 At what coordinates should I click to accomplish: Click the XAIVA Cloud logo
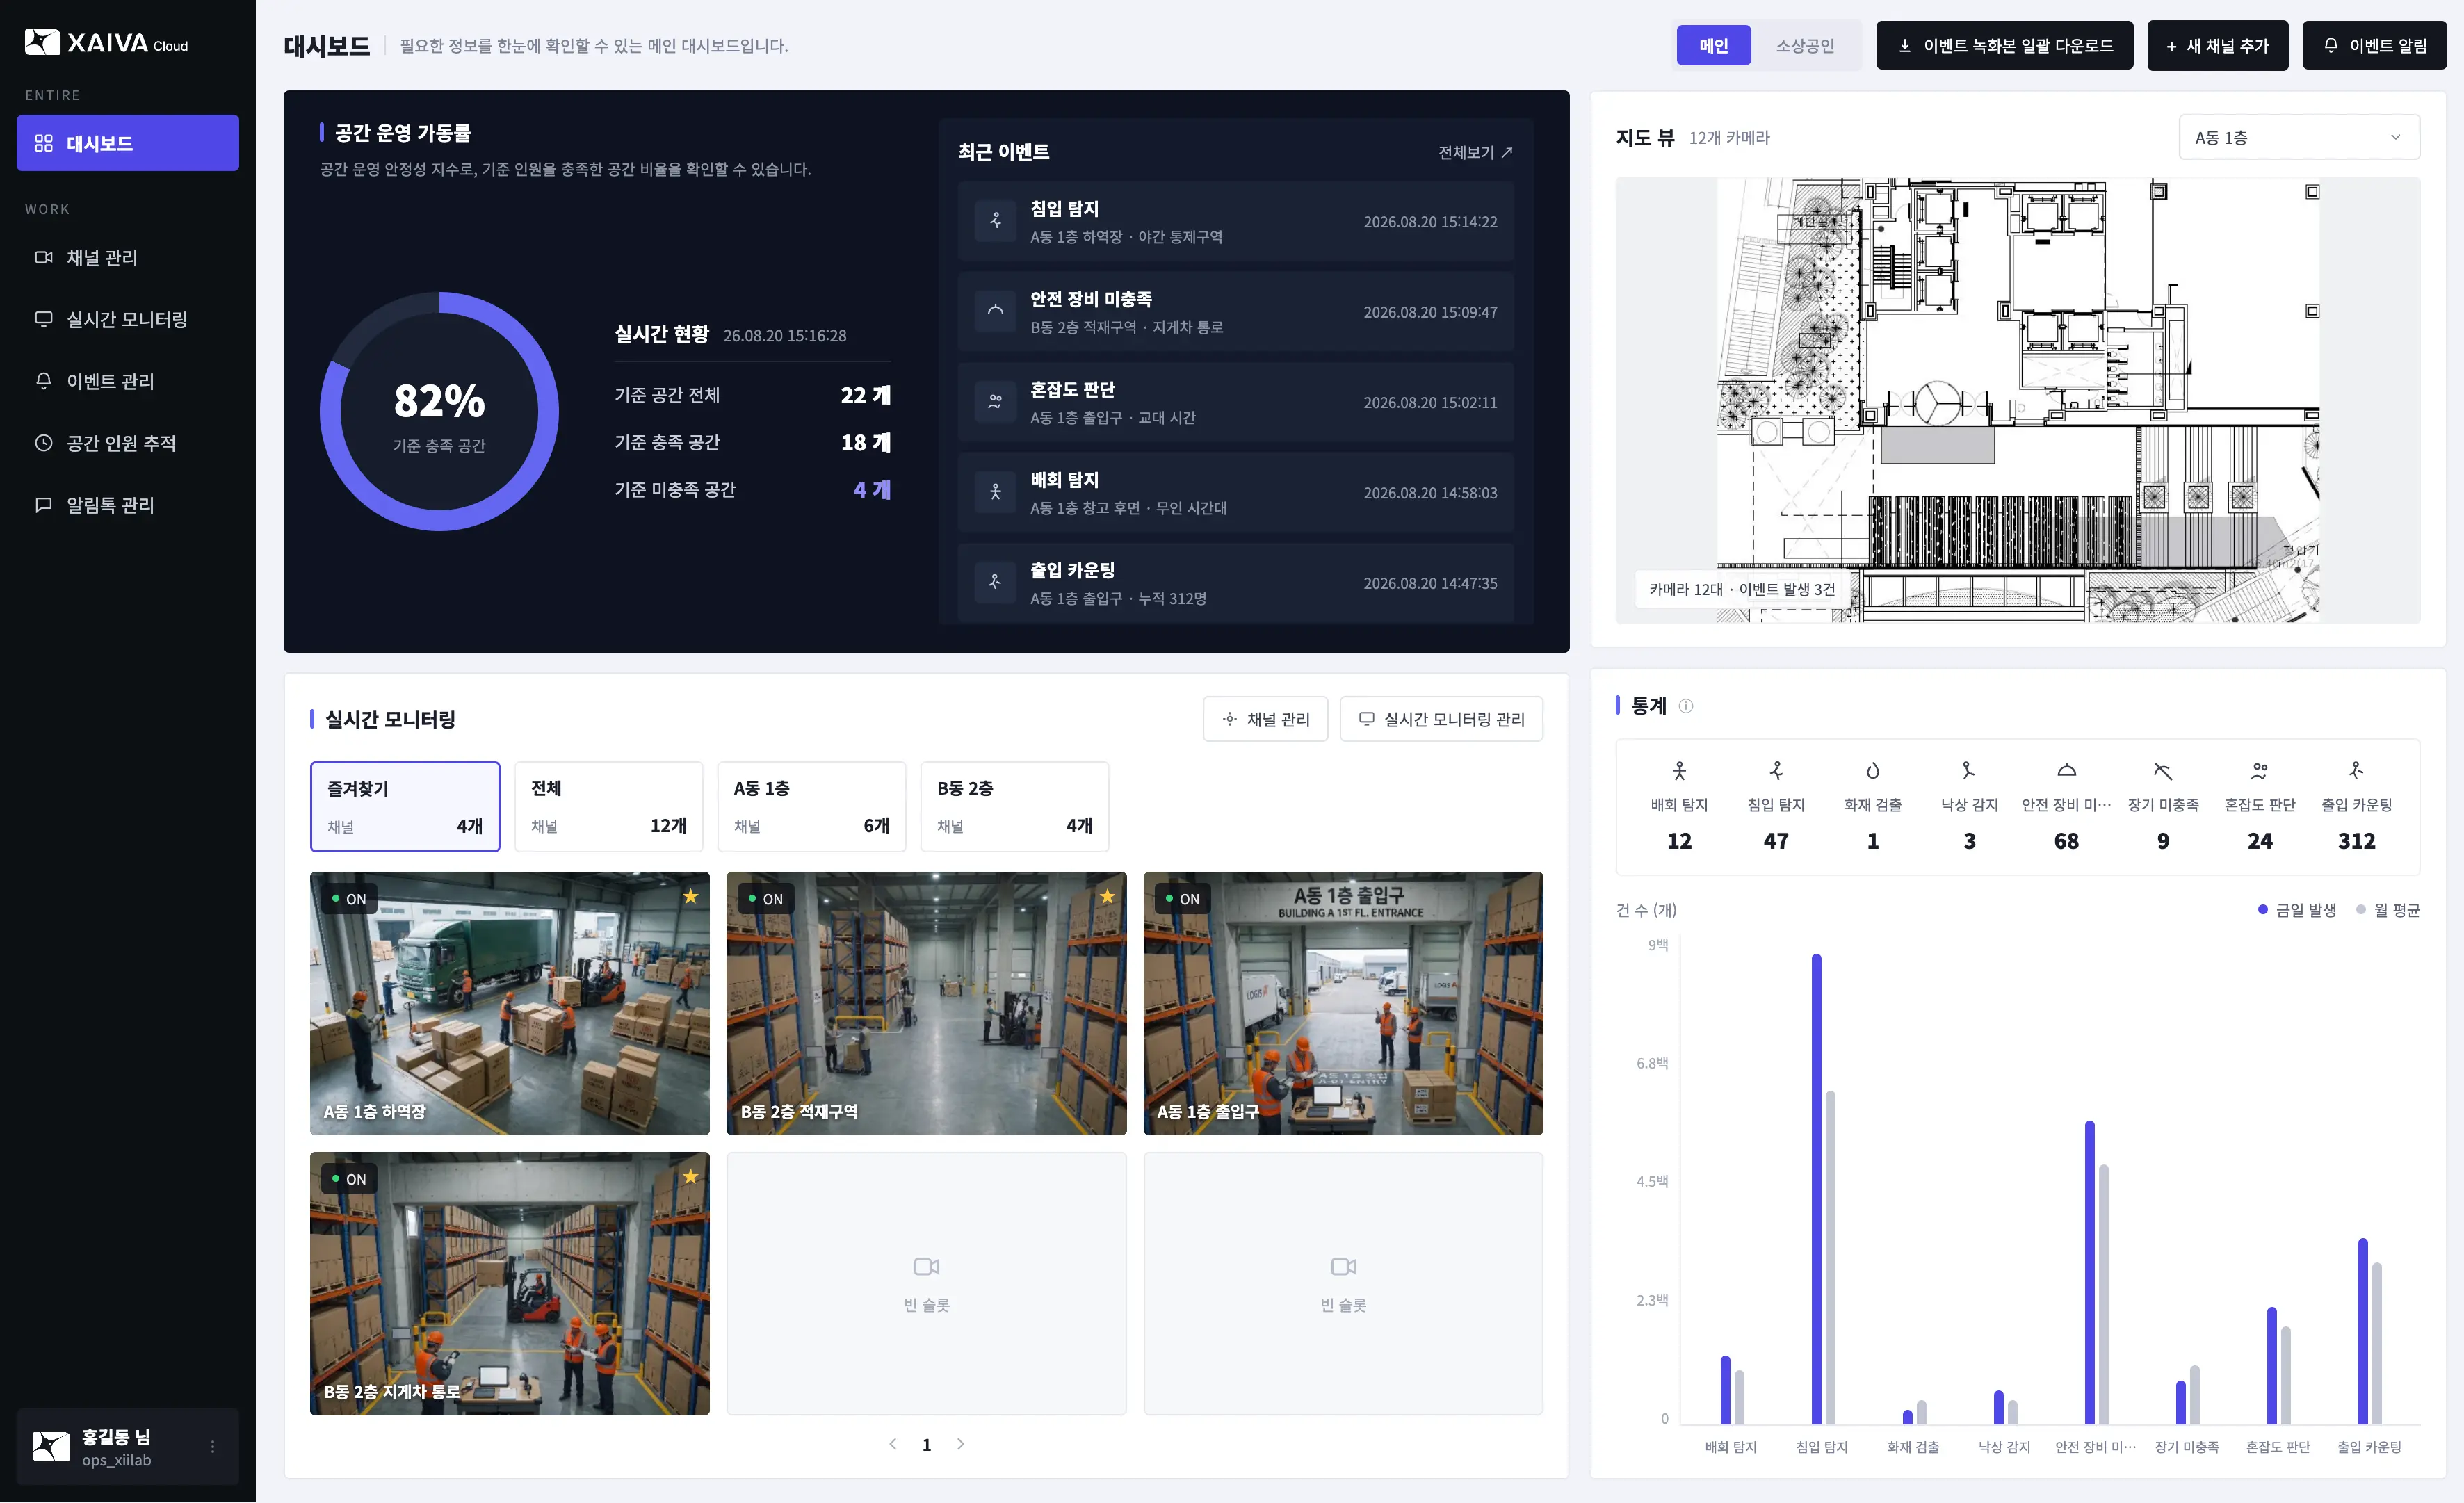[106, 43]
